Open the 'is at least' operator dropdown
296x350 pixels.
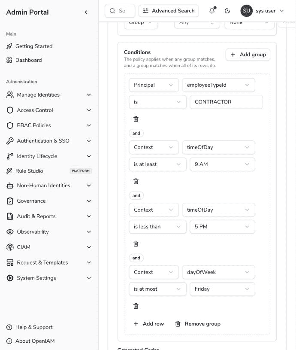point(157,164)
